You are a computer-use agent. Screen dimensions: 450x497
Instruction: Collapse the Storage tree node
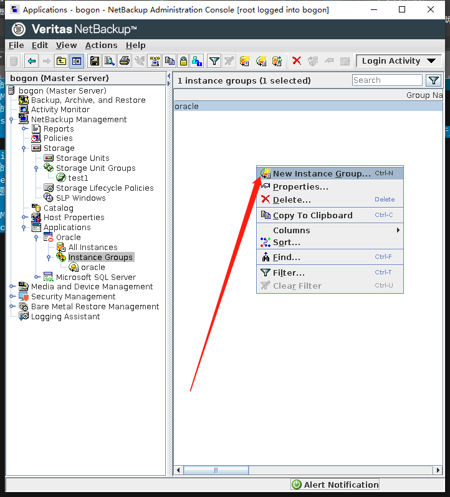pos(24,148)
